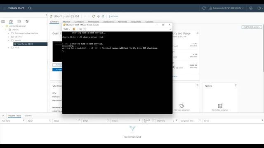
Task: Open the ACTIONS menu for VM
Action: click(x=114, y=16)
